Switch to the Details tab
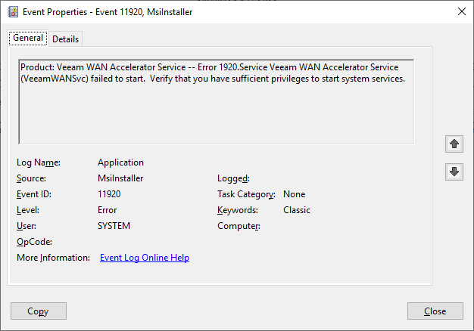The image size is (474, 331). (66, 39)
